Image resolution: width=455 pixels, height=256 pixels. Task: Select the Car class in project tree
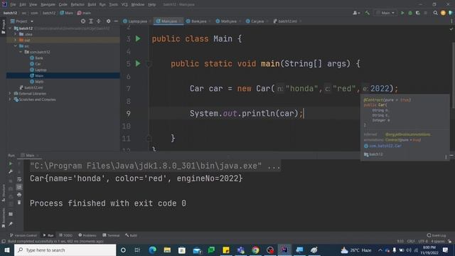tap(38, 64)
